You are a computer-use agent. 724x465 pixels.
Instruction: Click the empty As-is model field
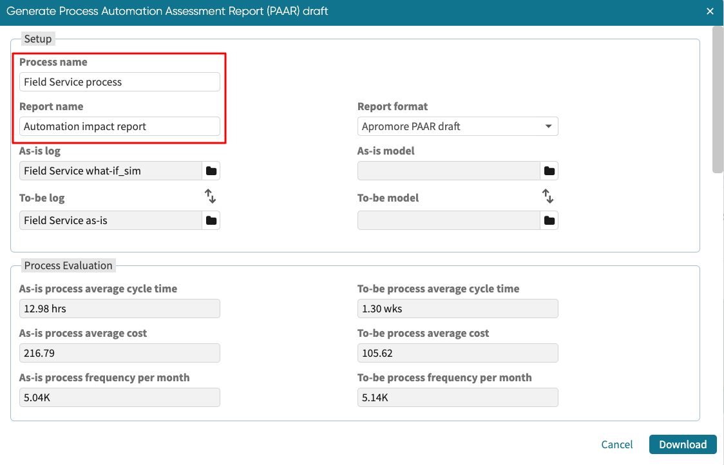coord(448,171)
